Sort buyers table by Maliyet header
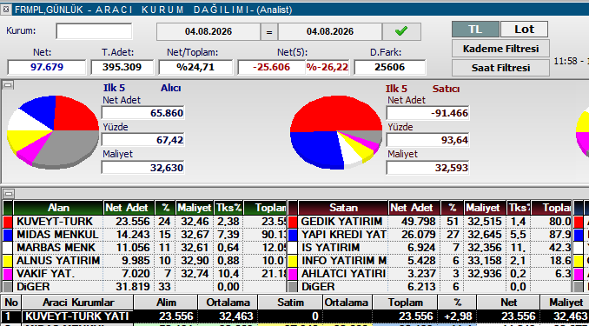Image resolution: width=589 pixels, height=326 pixels. click(195, 208)
